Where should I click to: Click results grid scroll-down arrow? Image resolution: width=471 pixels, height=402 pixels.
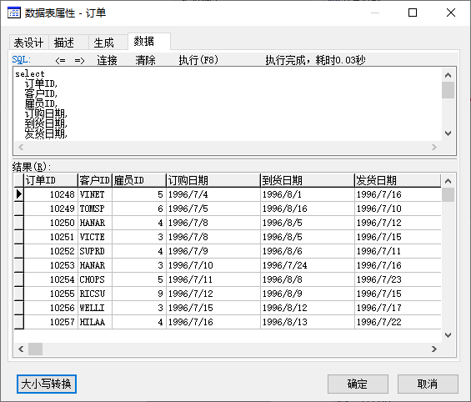(448, 335)
